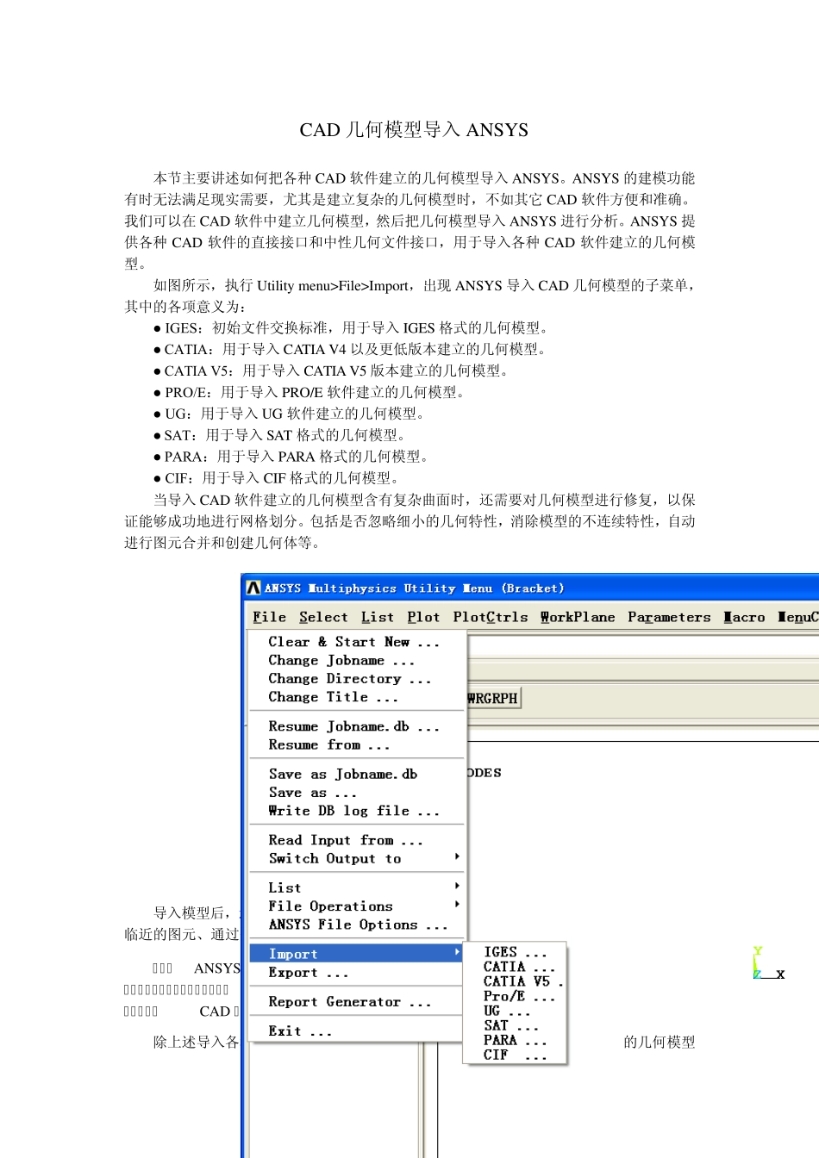Select IGES import option
The height and width of the screenshot is (1158, 819).
tap(515, 952)
